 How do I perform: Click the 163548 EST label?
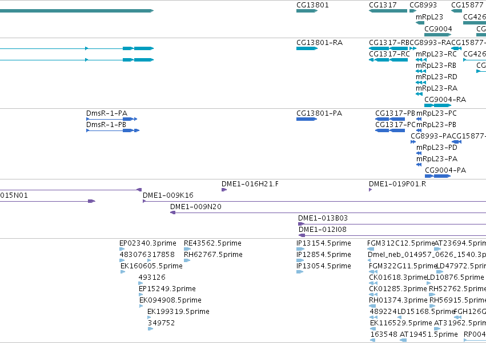click(x=384, y=334)
